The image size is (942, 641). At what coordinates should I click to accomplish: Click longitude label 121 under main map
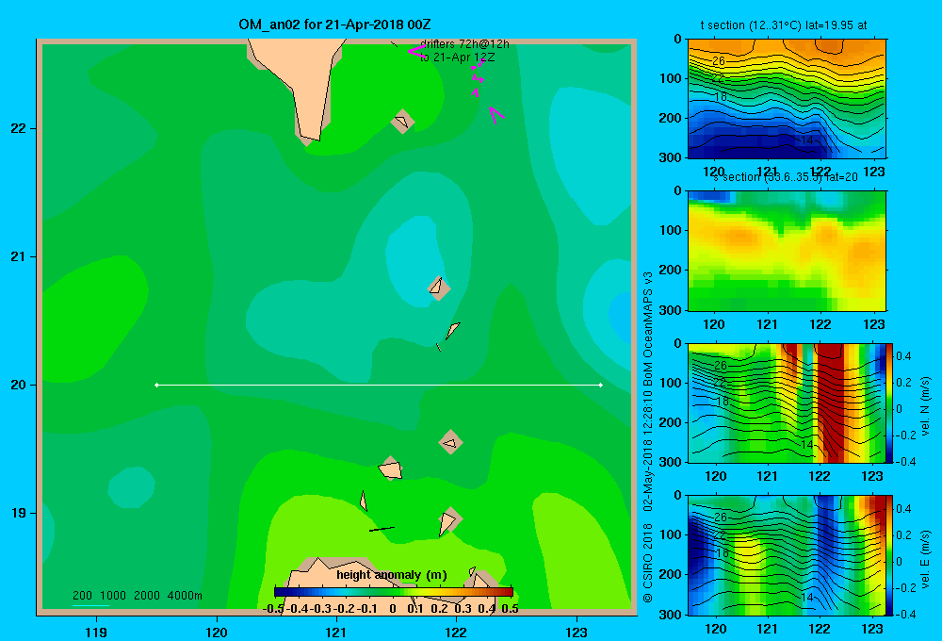pos(336,633)
